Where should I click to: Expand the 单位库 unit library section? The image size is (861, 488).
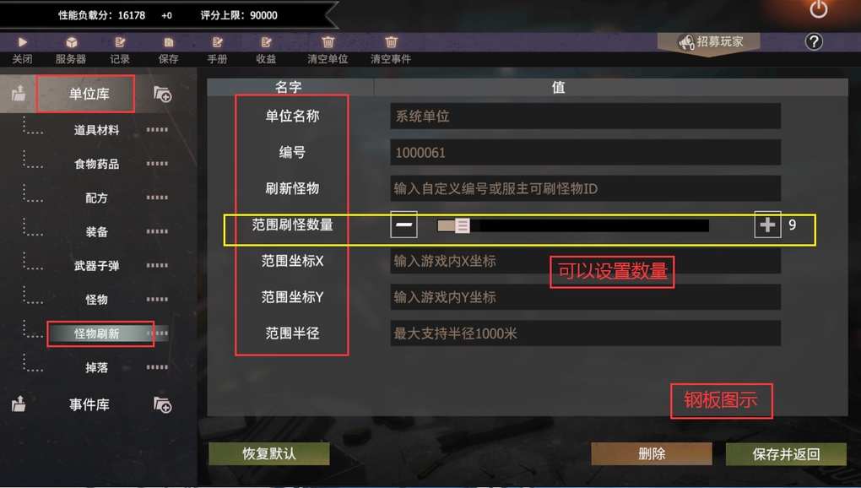[x=89, y=94]
